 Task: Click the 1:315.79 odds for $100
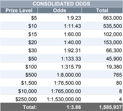tap(71, 67)
